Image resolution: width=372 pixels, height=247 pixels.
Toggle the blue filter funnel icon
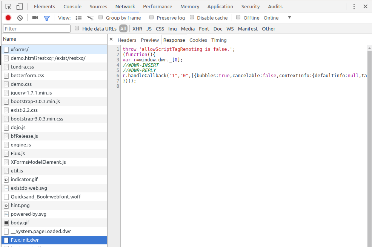pos(47,18)
